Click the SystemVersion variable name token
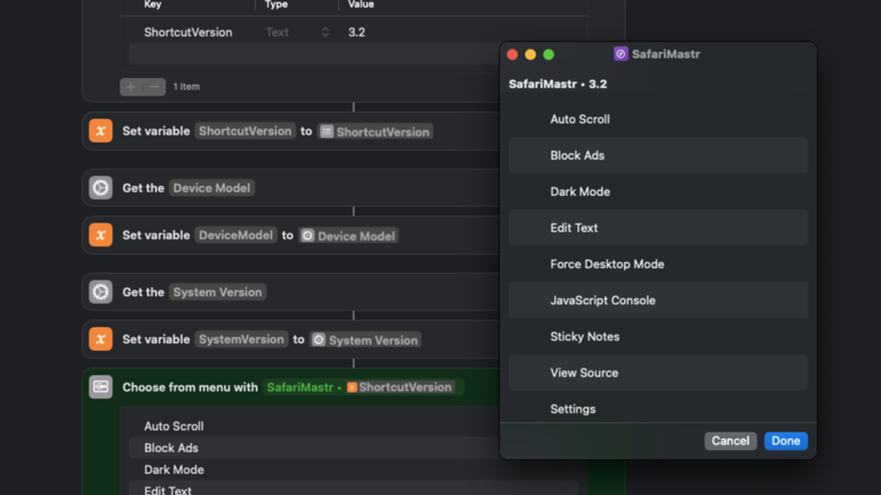881x495 pixels. click(x=241, y=339)
